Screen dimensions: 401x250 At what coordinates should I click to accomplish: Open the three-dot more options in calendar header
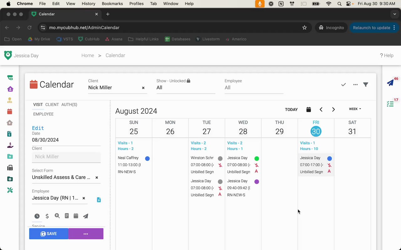355,85
